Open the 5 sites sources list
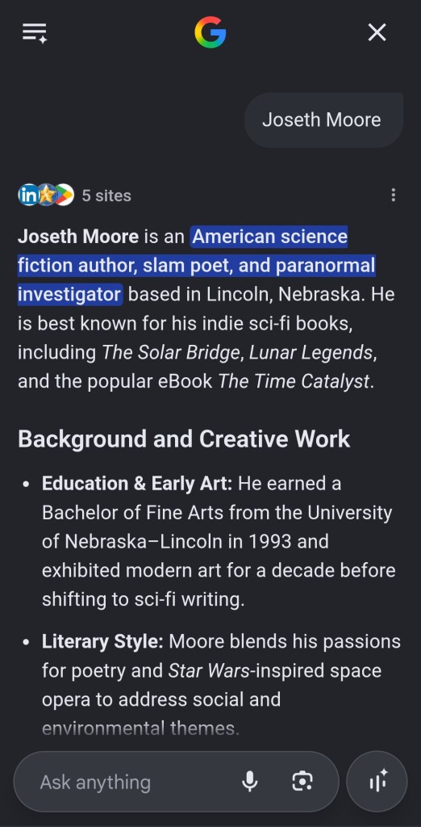The width and height of the screenshot is (421, 827). (x=106, y=195)
